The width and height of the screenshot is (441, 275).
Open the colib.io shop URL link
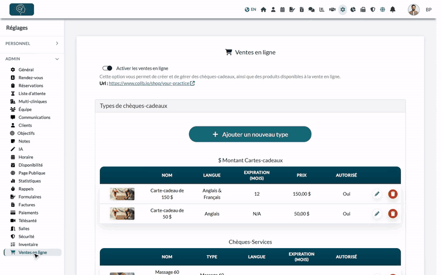(149, 84)
